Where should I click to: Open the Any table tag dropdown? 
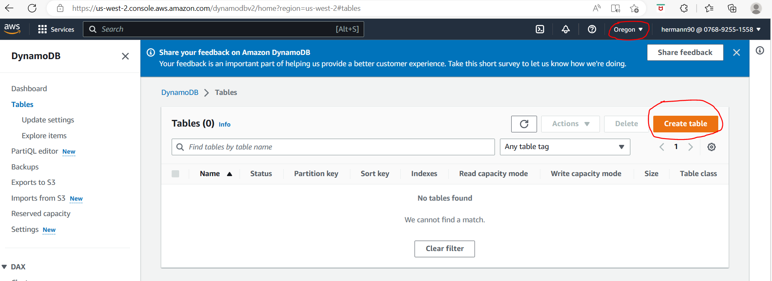pyautogui.click(x=565, y=147)
